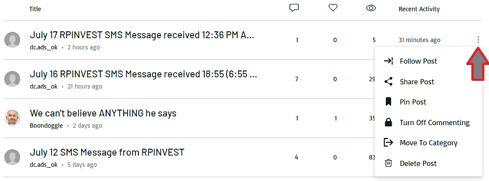Click the Pin Post bookmark icon
The image size is (489, 181).
pos(388,102)
